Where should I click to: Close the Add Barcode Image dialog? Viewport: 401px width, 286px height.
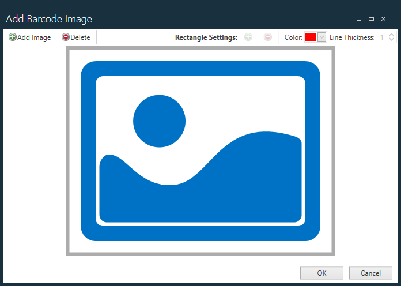383,19
